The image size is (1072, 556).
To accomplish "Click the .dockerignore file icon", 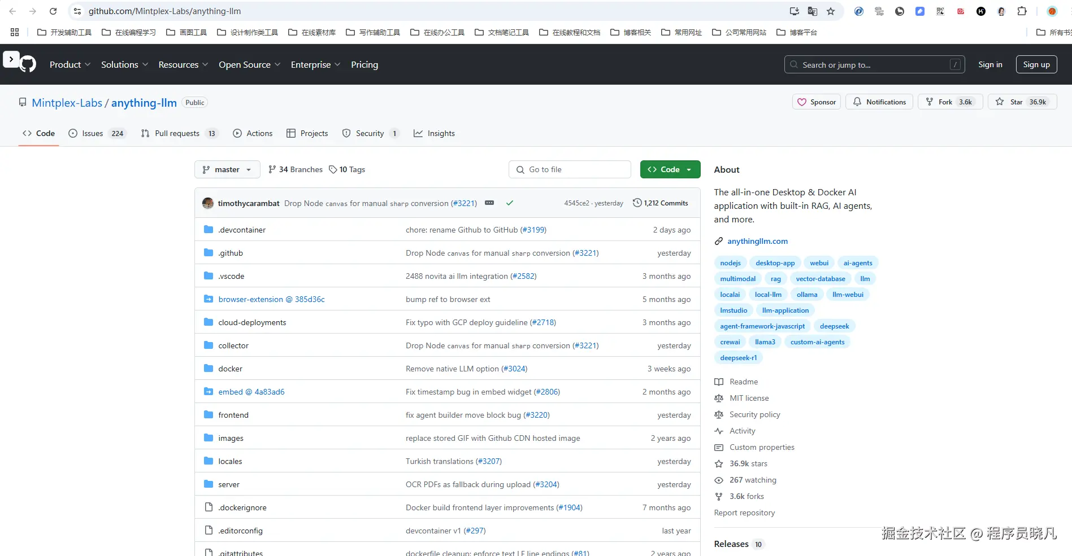I will [209, 507].
